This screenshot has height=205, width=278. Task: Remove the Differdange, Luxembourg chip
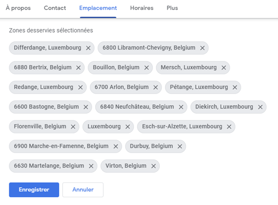coord(88,48)
